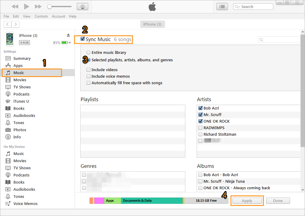Image resolution: width=305 pixels, height=216 pixels.
Task: Open the AirPlay output icon
Action: point(82,7)
